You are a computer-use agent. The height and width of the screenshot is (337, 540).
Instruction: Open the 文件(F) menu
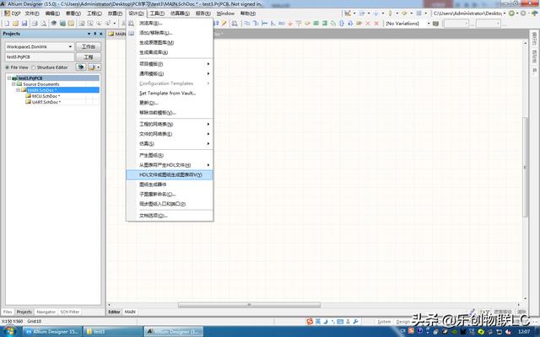click(32, 13)
